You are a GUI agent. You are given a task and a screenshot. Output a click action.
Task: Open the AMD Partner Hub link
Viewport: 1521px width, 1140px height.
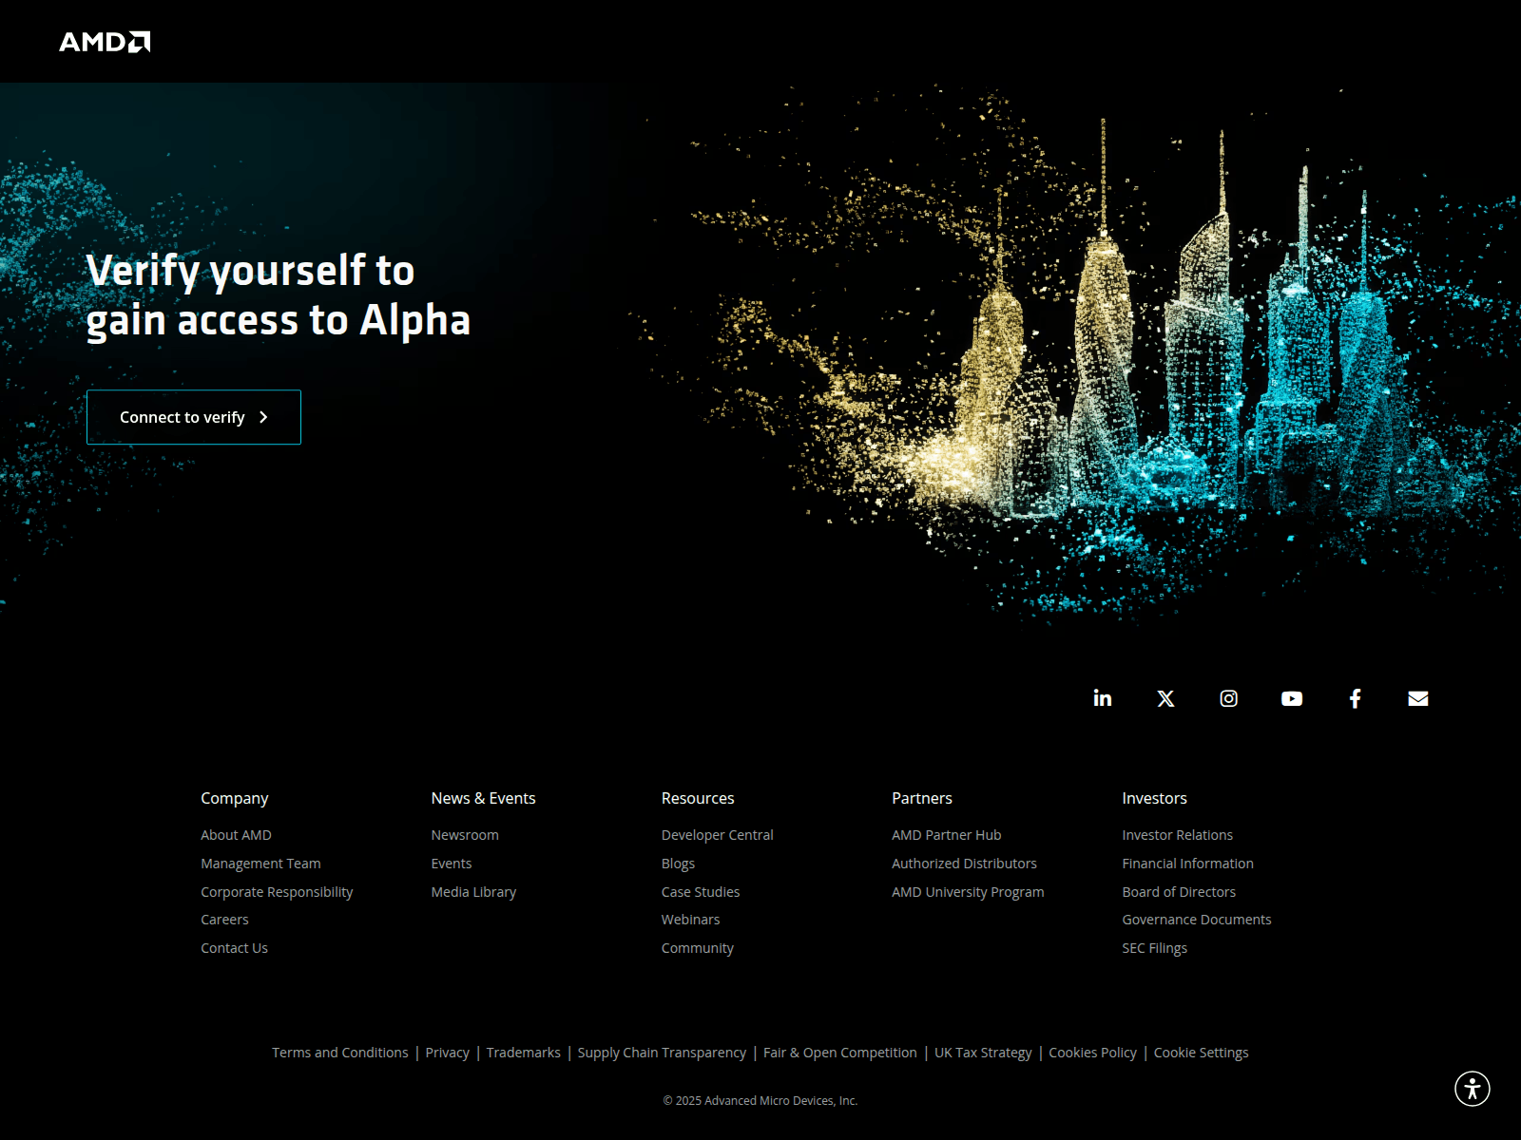tap(947, 835)
